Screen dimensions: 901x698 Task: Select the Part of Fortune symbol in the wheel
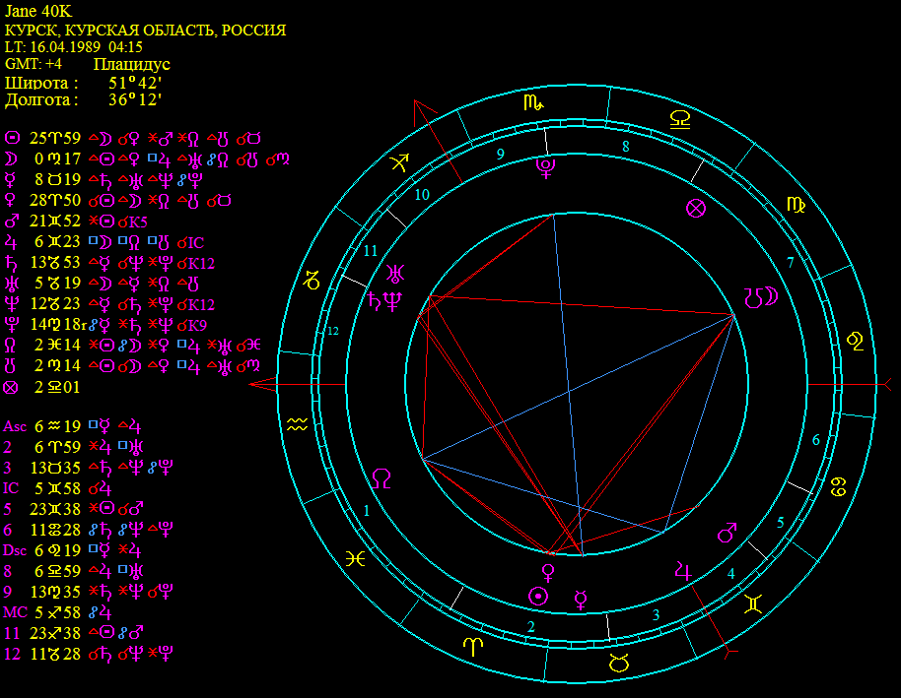point(696,208)
